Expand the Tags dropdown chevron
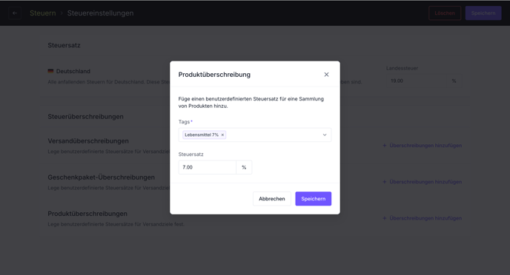This screenshot has width=510, height=275. click(x=325, y=135)
